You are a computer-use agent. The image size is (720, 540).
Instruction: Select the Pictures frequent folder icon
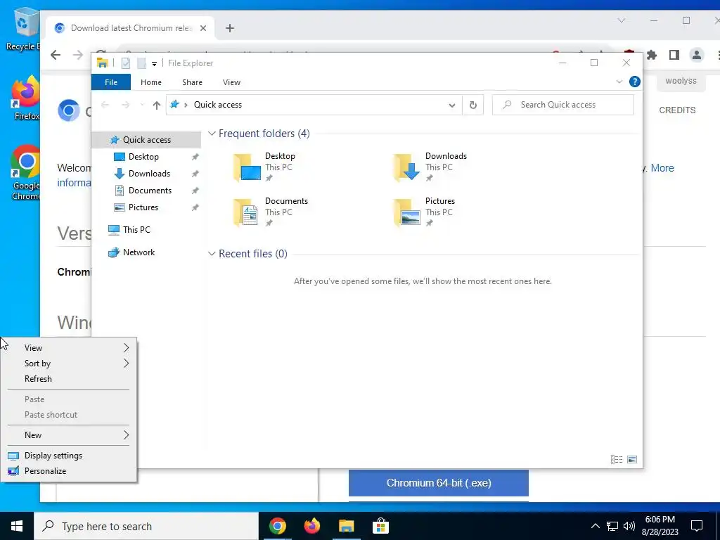407,212
